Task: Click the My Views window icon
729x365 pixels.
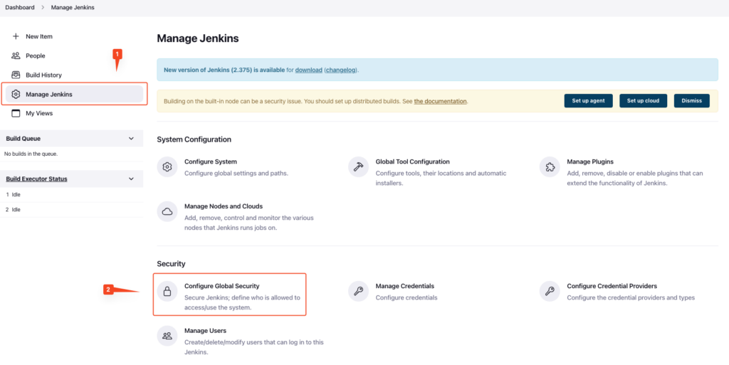Action: [x=16, y=113]
